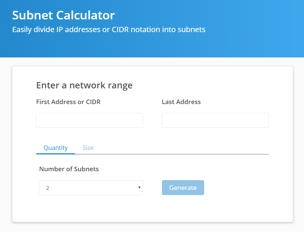Image resolution: width=304 pixels, height=232 pixels.
Task: Click the 'Enter a network range' heading
Action: 85,85
